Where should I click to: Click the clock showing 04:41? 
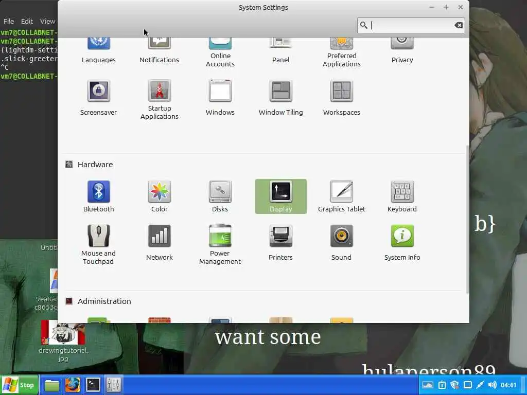508,385
